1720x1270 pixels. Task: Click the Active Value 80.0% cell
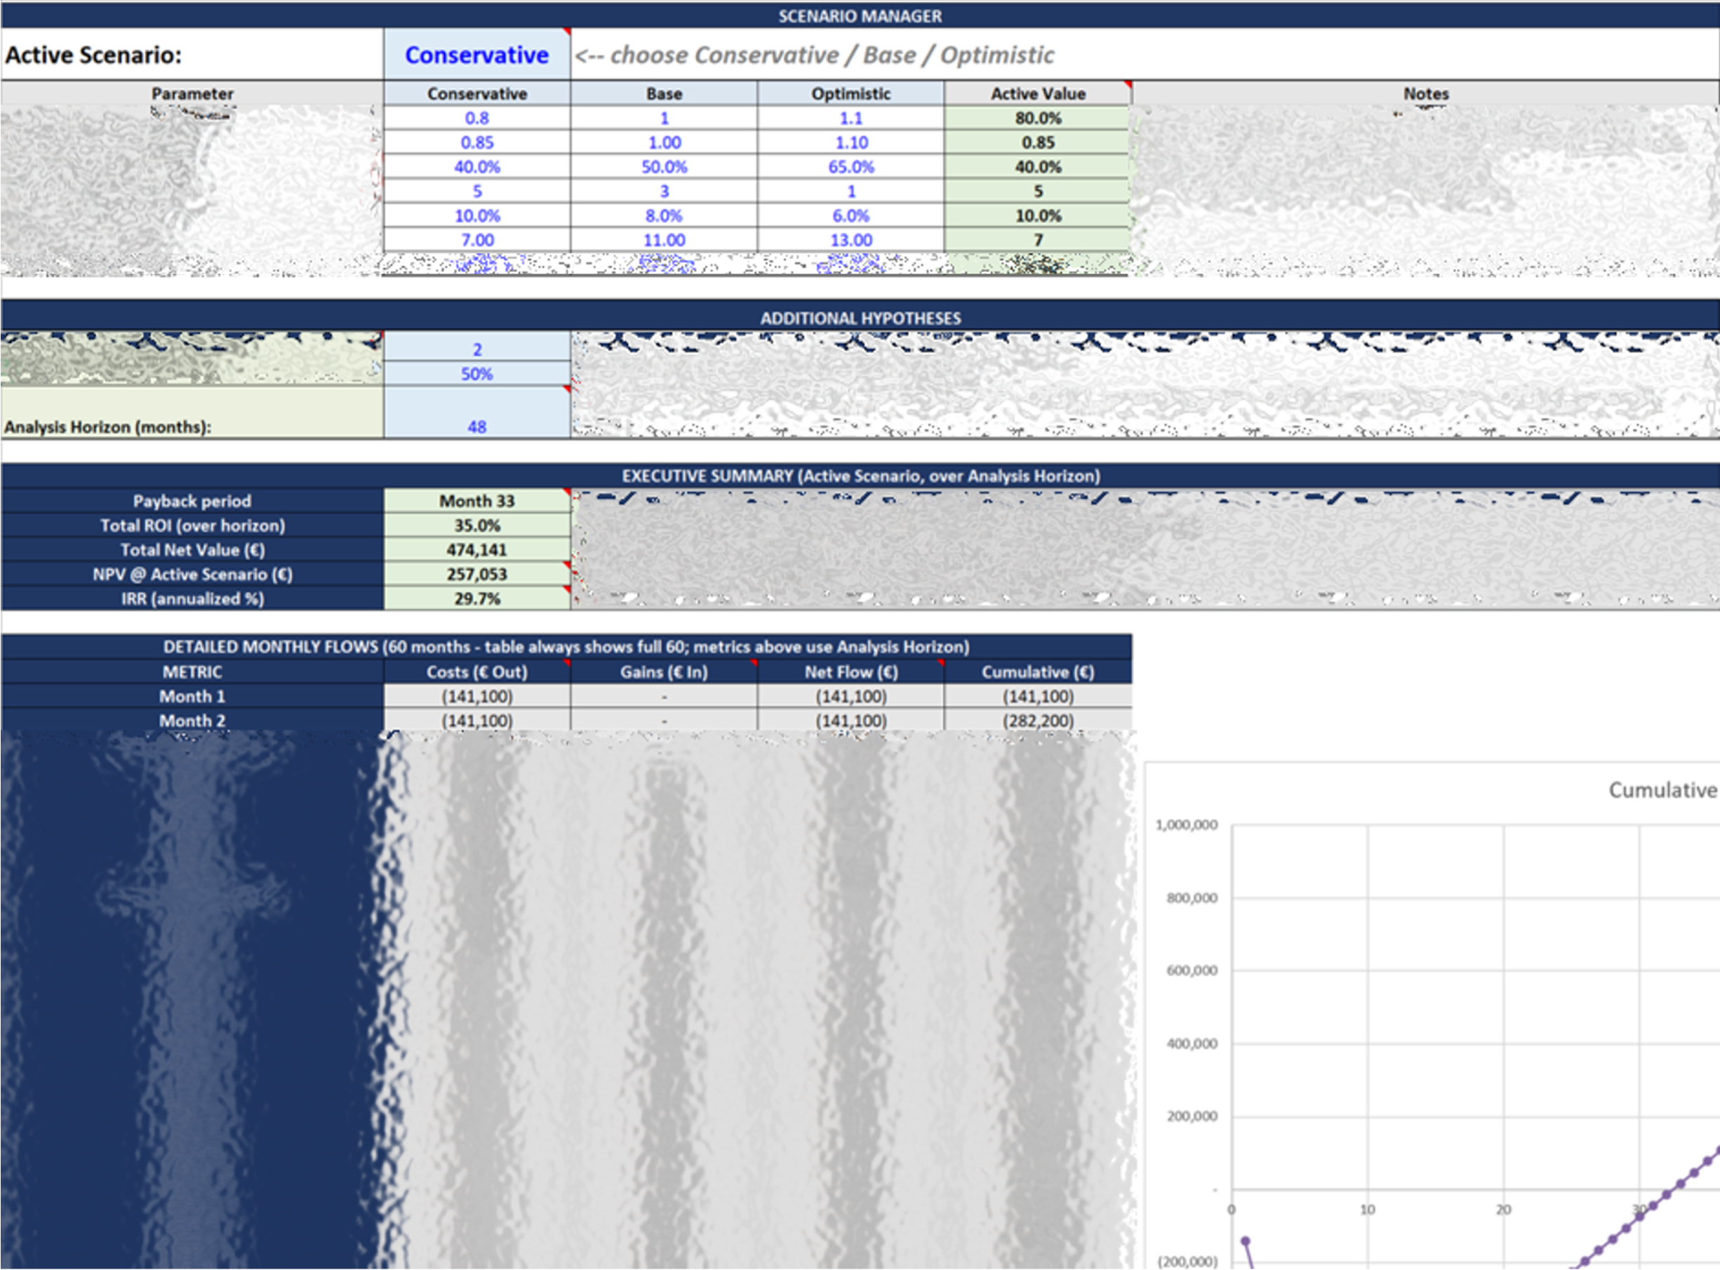click(1037, 118)
